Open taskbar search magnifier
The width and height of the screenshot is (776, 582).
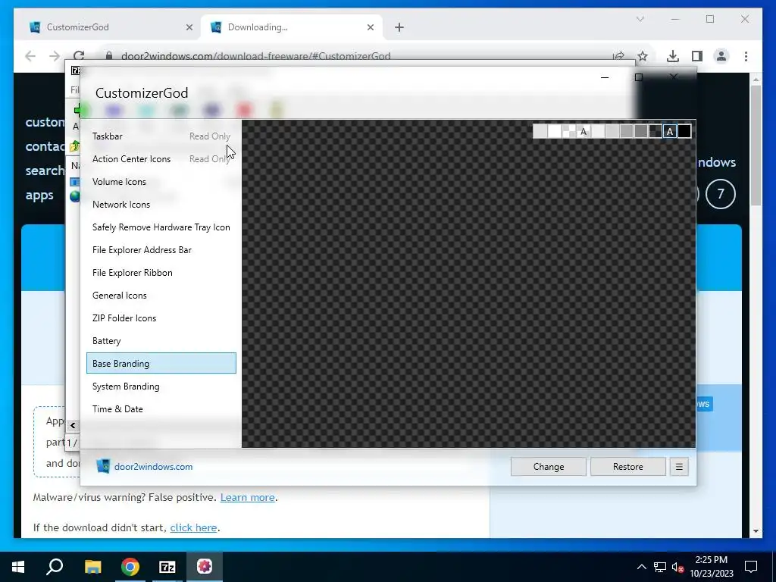click(55, 567)
